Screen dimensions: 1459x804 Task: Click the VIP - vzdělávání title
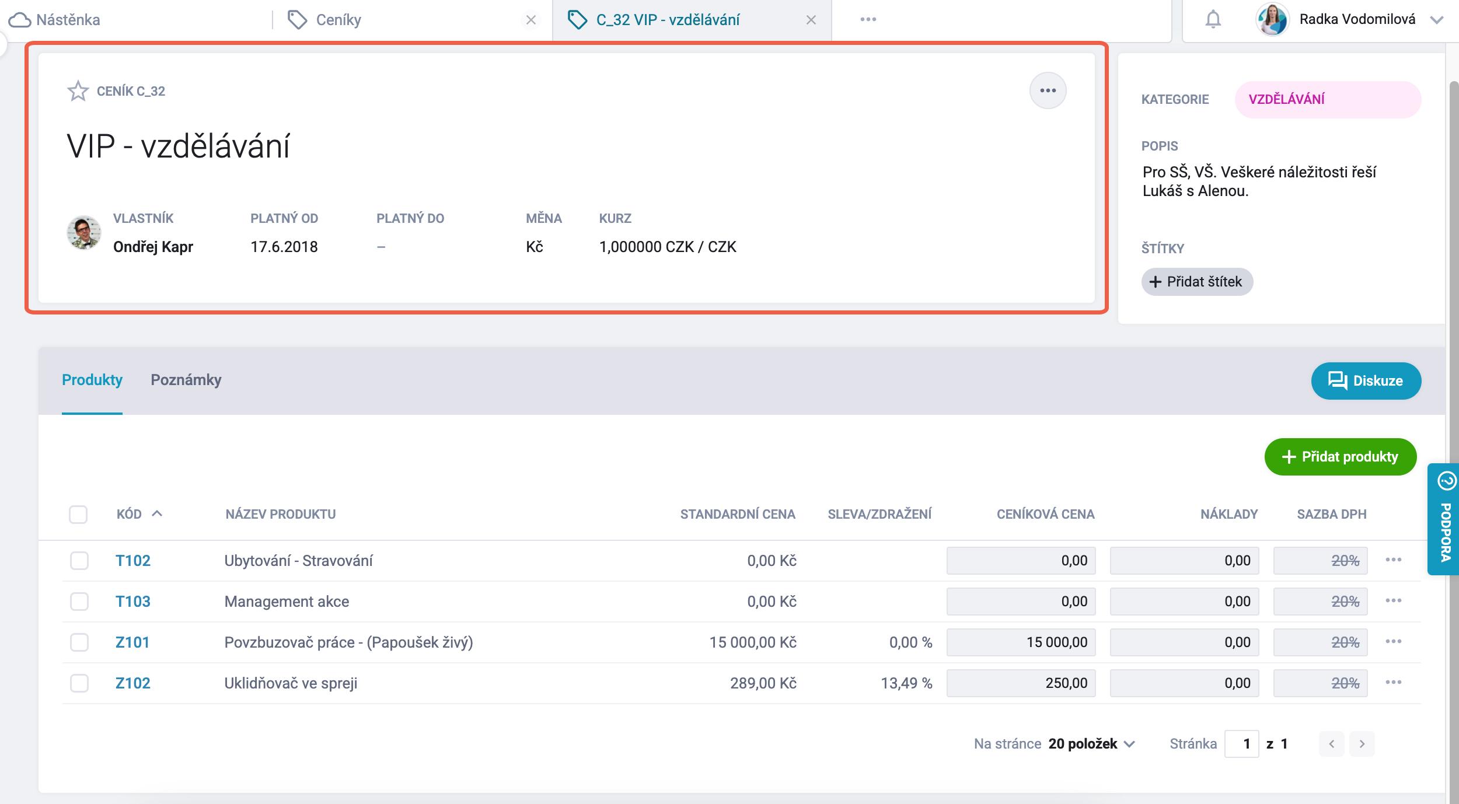(178, 146)
